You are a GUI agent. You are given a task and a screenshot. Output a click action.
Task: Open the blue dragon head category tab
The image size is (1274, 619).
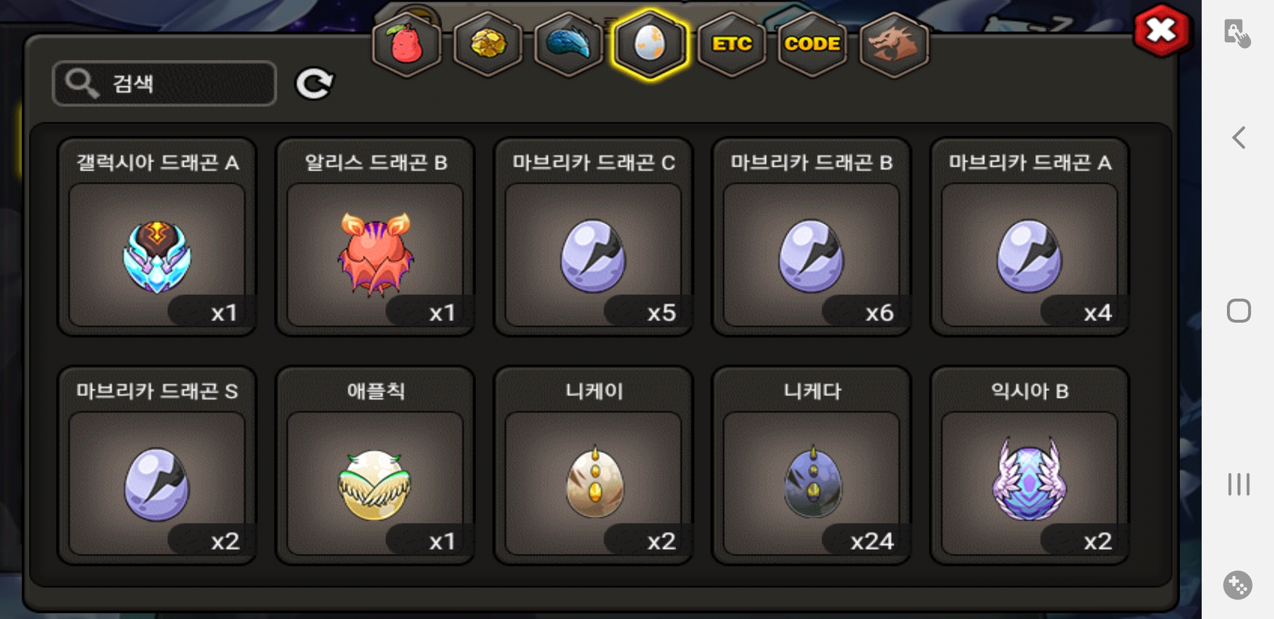point(568,45)
